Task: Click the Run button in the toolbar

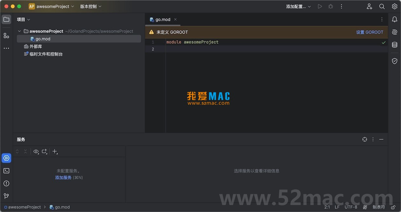Action: (x=320, y=6)
